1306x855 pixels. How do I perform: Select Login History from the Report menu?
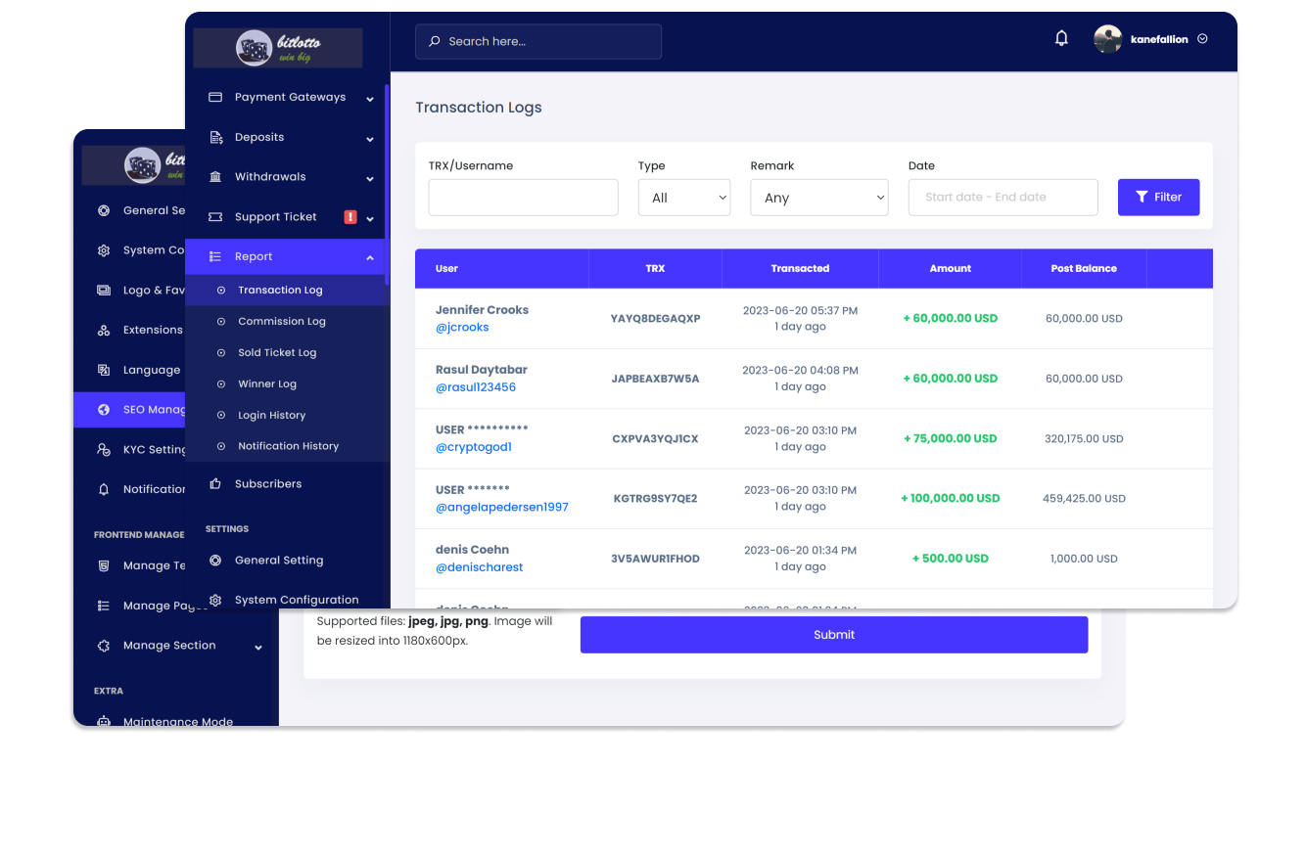(x=272, y=416)
